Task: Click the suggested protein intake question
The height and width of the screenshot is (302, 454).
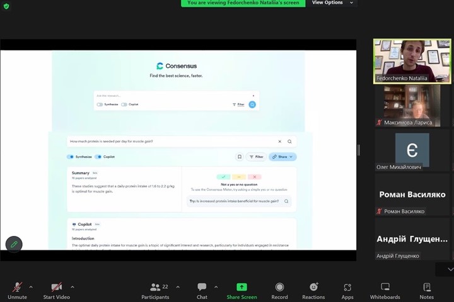Action: tap(235, 201)
